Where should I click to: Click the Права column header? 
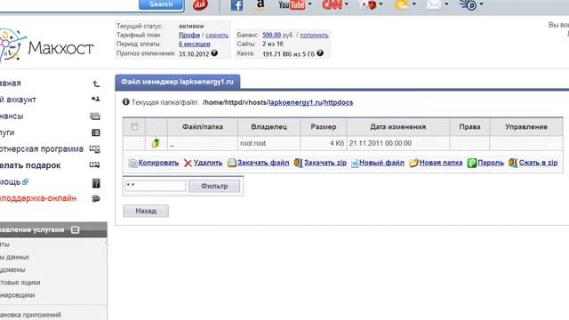(469, 127)
